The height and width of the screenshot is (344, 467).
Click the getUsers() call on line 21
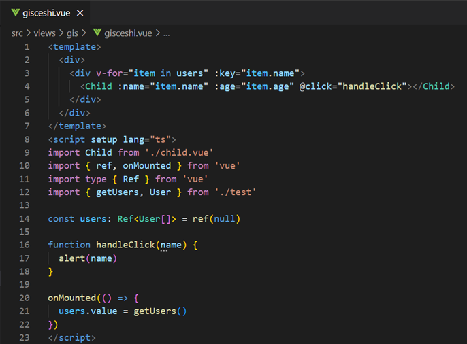point(160,311)
